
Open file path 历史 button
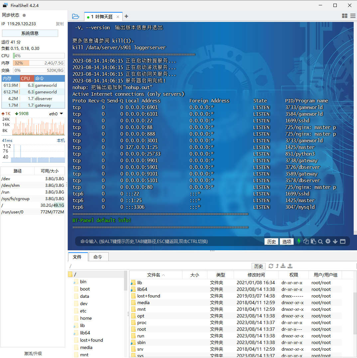(258, 266)
